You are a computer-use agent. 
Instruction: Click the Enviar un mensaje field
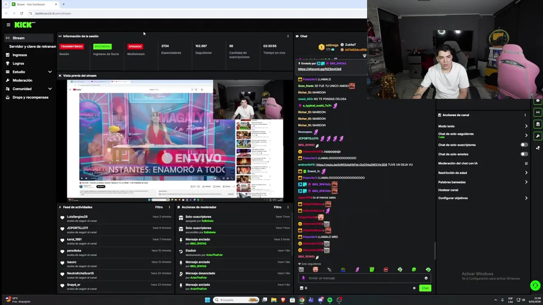pos(365,278)
